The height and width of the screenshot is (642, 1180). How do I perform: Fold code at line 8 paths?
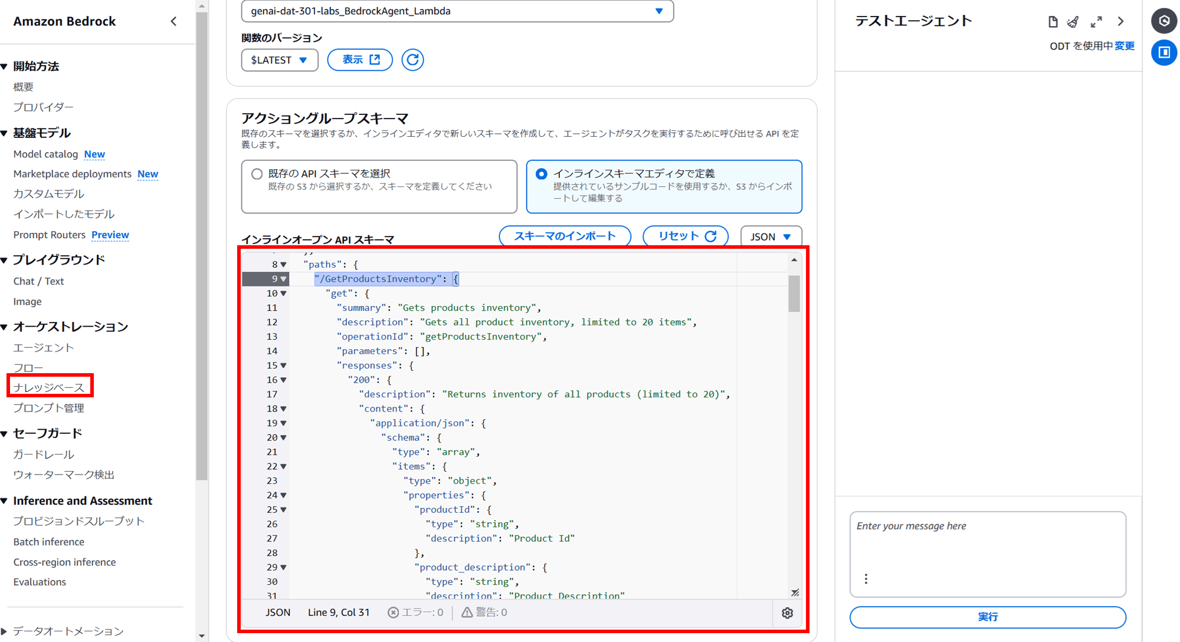click(x=284, y=265)
